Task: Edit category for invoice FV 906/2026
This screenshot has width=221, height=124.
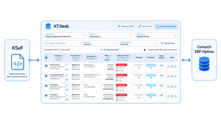Action: coord(139,97)
